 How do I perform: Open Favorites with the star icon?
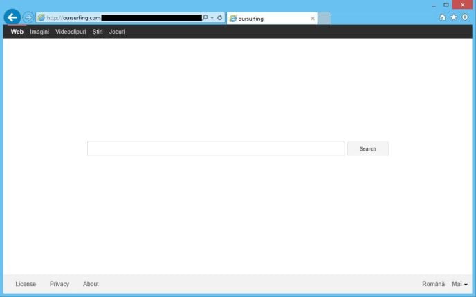click(x=454, y=17)
